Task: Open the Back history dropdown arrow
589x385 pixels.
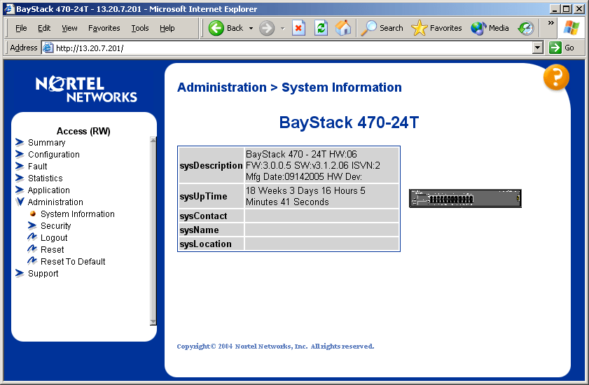Action: tap(251, 28)
